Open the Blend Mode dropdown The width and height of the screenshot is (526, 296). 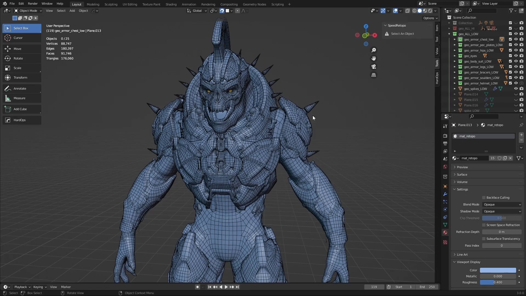(x=502, y=204)
